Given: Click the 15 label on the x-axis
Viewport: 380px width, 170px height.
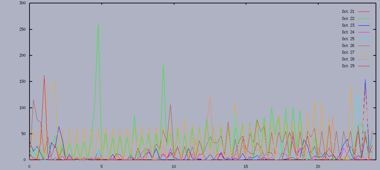Looking at the screenshot, I should point(246,167).
